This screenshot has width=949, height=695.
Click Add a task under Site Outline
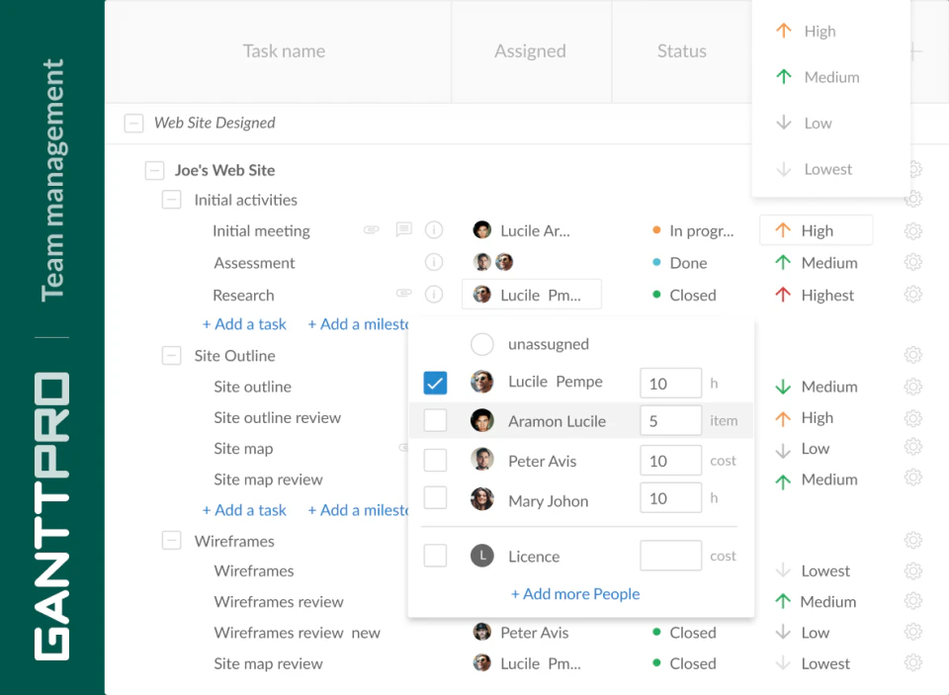coord(244,509)
